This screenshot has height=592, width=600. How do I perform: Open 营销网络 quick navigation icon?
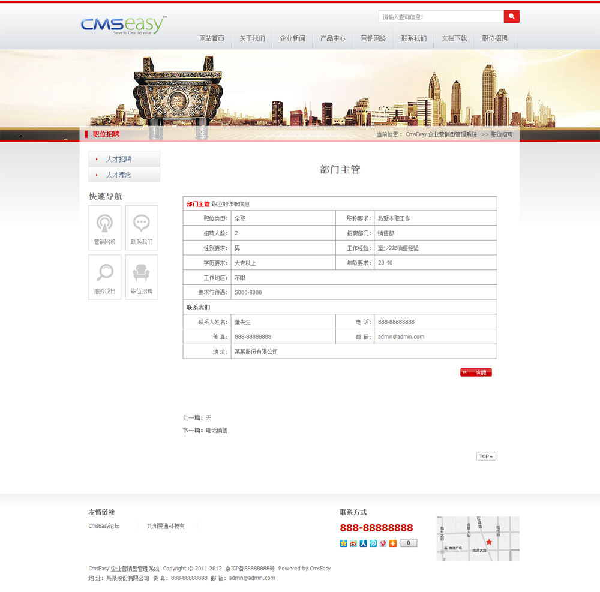104,227
